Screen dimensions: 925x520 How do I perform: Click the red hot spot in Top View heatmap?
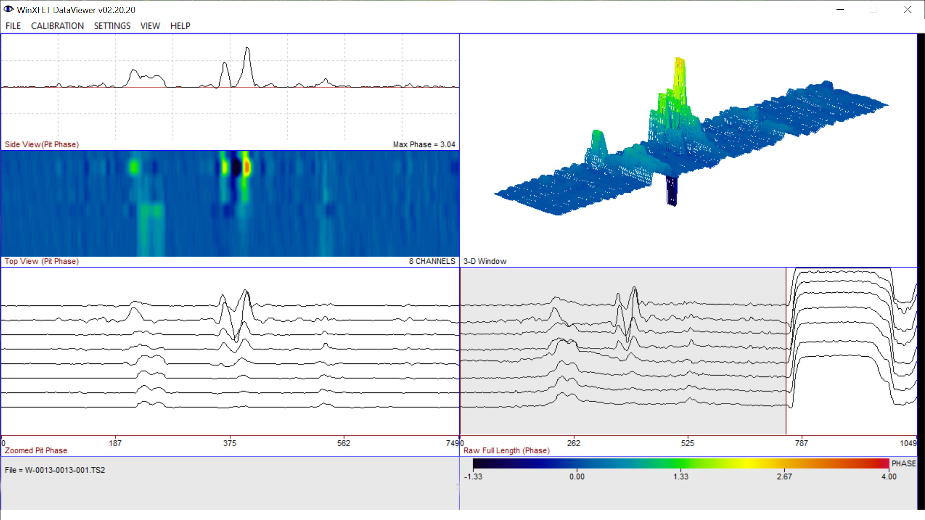(x=247, y=167)
